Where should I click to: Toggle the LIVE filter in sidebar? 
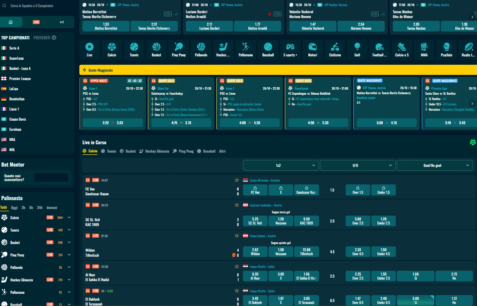(36, 22)
